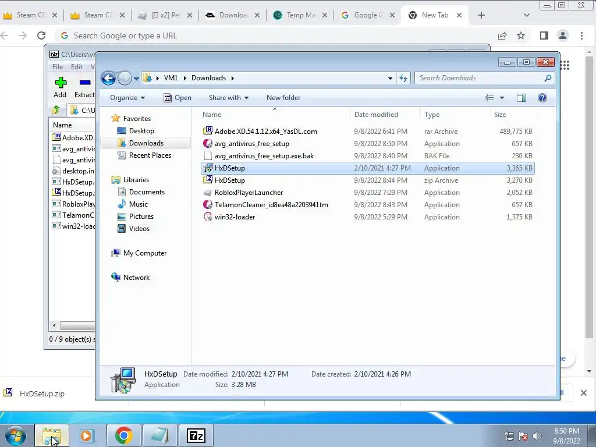Click the change view icon
Screen dimensions: 596x447
tap(489, 98)
